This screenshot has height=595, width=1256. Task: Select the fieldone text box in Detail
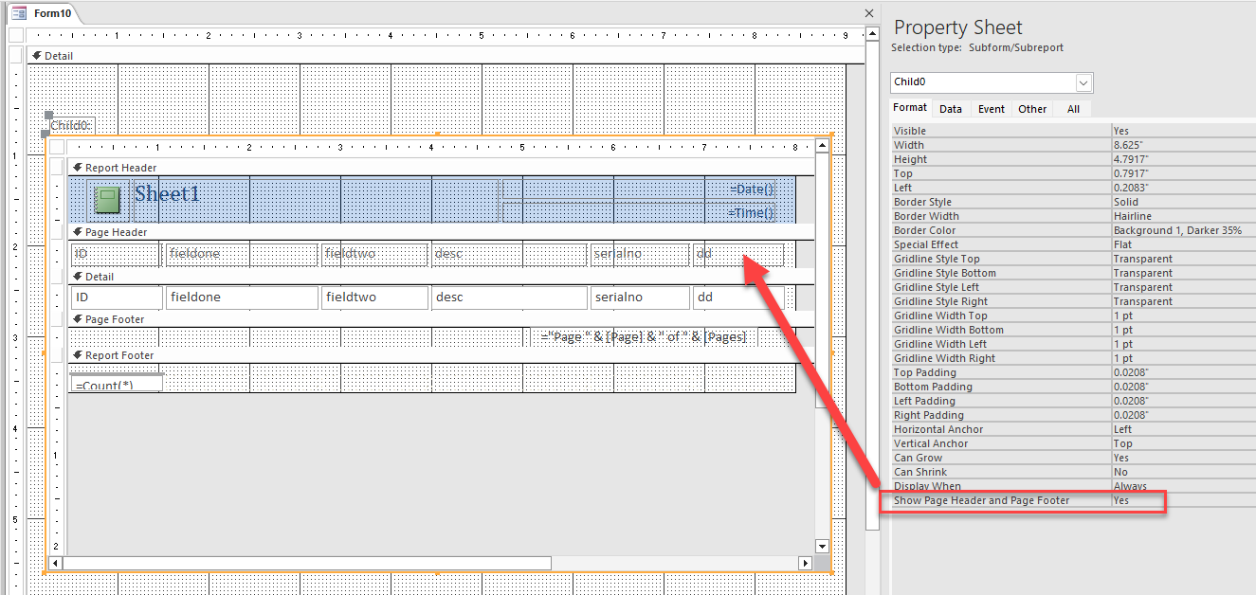pos(242,297)
